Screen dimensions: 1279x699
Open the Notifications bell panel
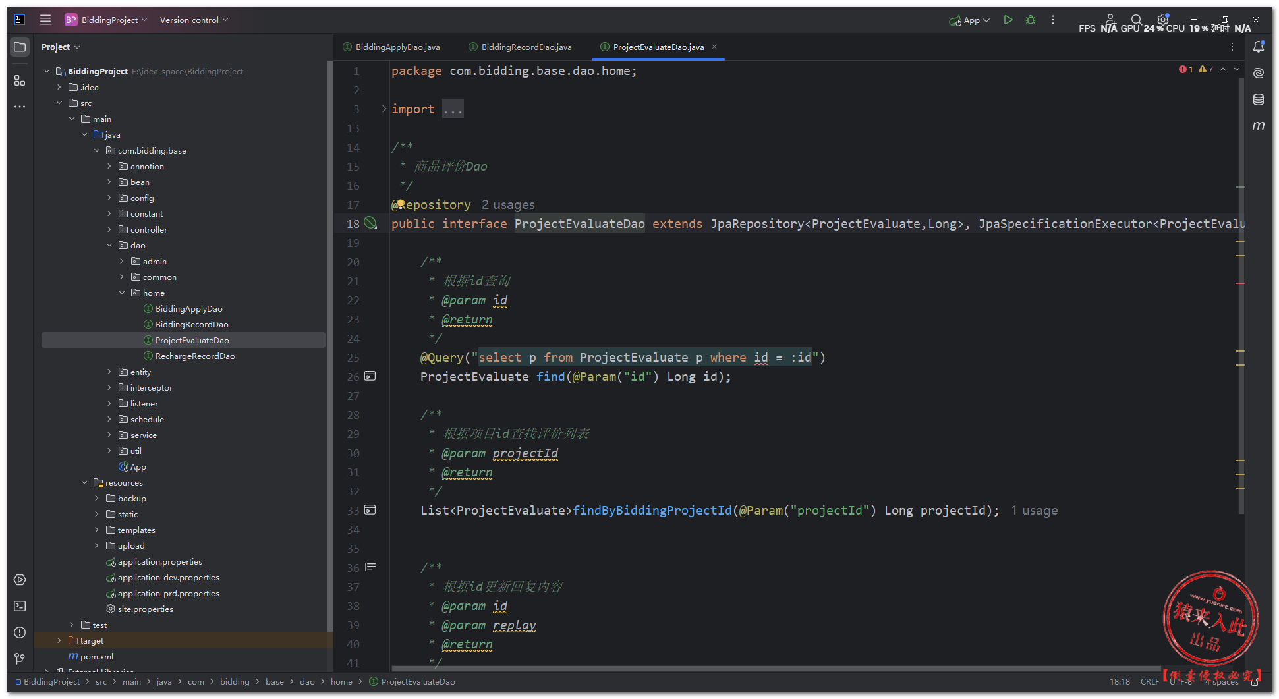[1258, 47]
